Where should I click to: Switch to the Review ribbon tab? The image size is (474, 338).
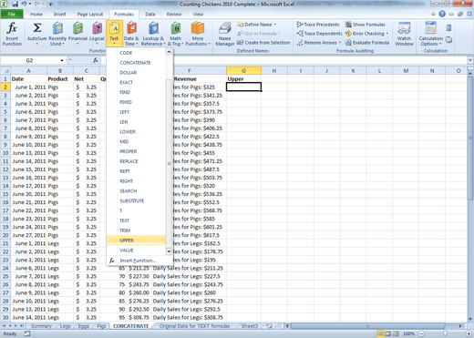point(174,14)
